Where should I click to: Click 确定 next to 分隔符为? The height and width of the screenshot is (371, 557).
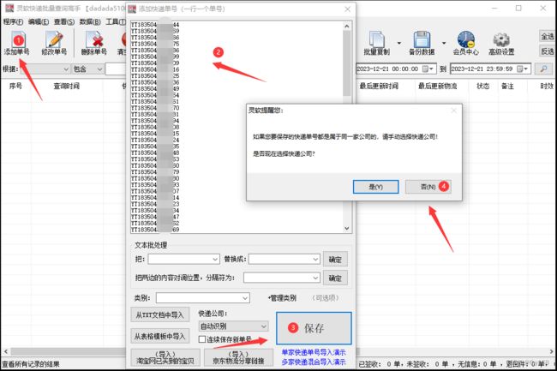click(335, 278)
